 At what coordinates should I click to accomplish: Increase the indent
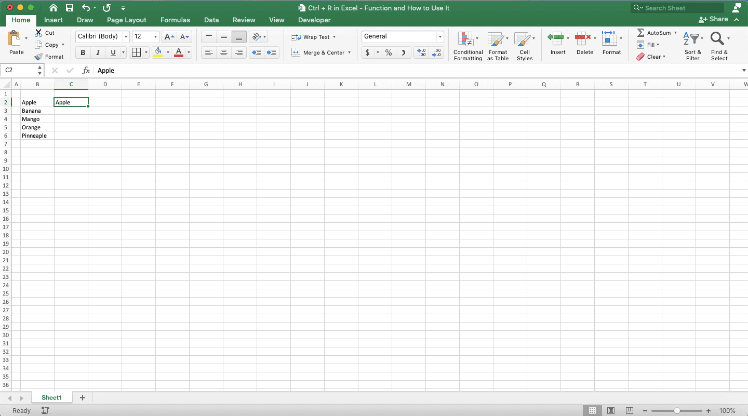271,52
